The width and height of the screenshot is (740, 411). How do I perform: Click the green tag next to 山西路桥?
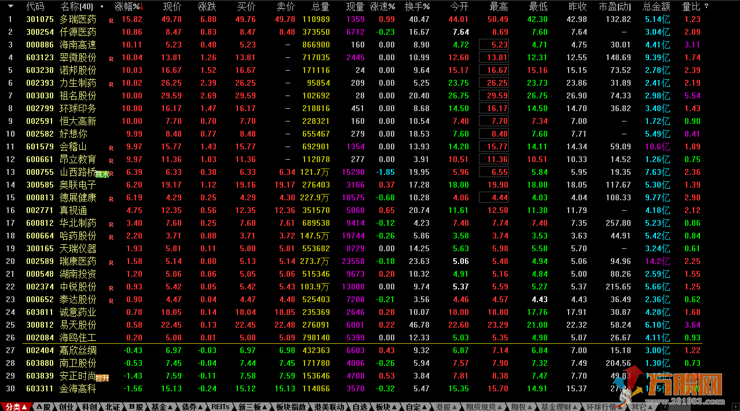pos(102,173)
